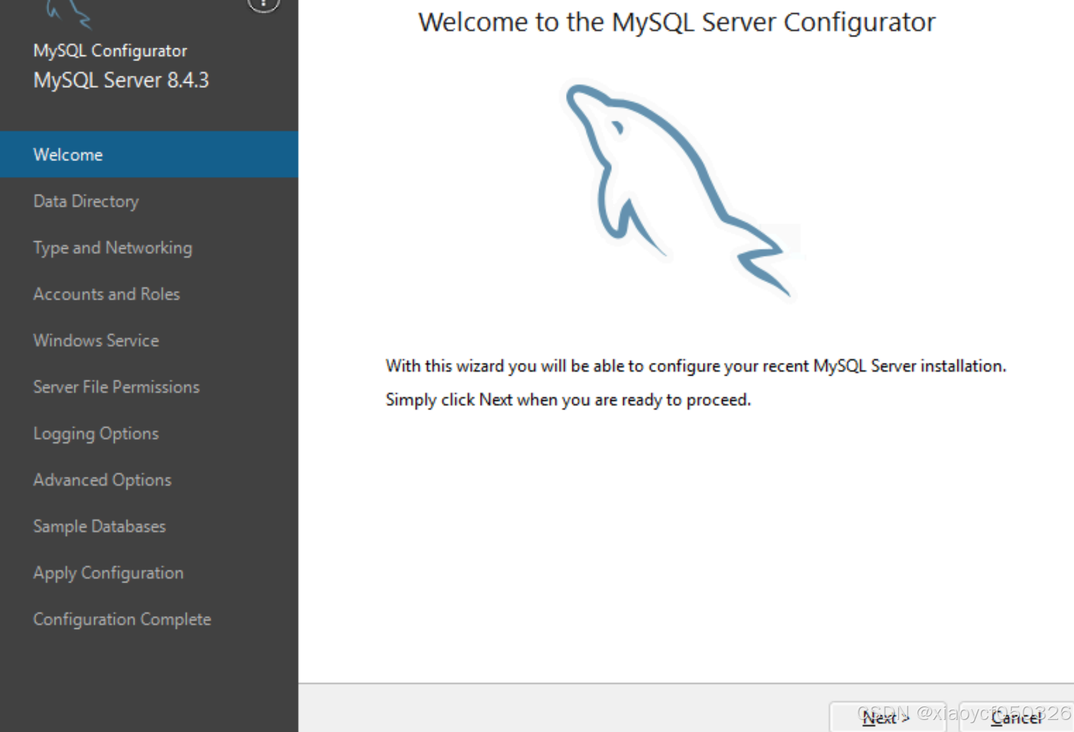Go to Logging Options step
1074x732 pixels.
pyautogui.click(x=149, y=433)
